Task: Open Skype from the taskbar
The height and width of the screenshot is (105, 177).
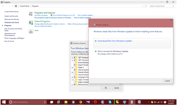Action: tap(110, 102)
